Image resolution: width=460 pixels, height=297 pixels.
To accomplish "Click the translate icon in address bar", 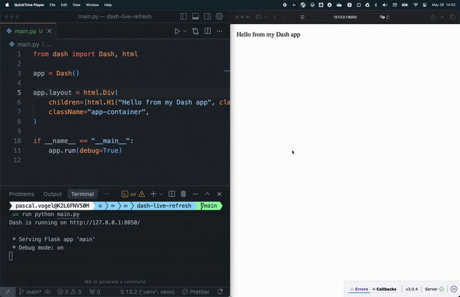I will pos(382,17).
